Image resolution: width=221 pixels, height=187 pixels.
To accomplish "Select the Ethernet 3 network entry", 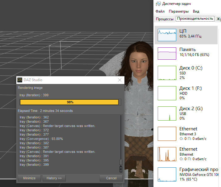I will (x=187, y=134).
